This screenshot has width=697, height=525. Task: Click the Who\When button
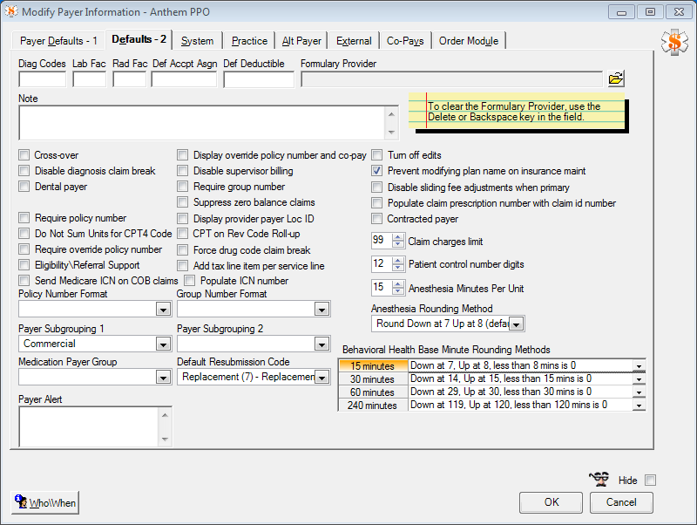[45, 502]
